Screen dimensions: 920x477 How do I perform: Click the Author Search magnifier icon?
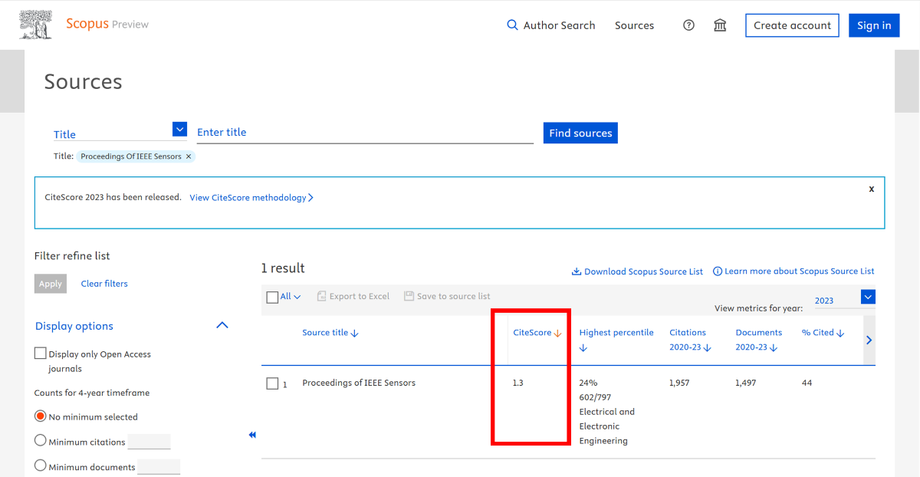point(513,25)
